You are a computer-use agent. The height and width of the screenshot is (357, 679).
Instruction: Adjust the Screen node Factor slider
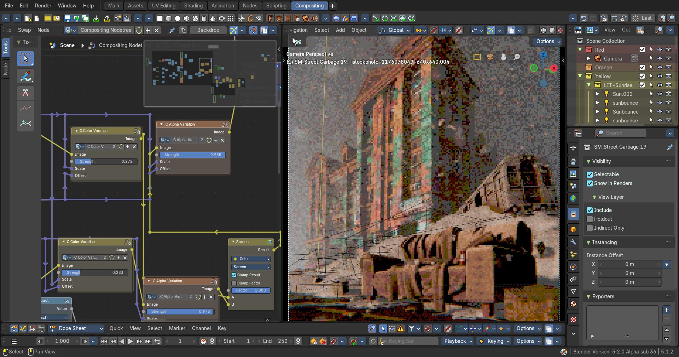[251, 290]
